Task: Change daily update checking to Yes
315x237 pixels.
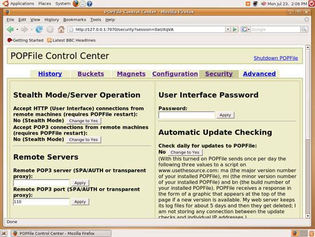Action: pyautogui.click(x=185, y=152)
